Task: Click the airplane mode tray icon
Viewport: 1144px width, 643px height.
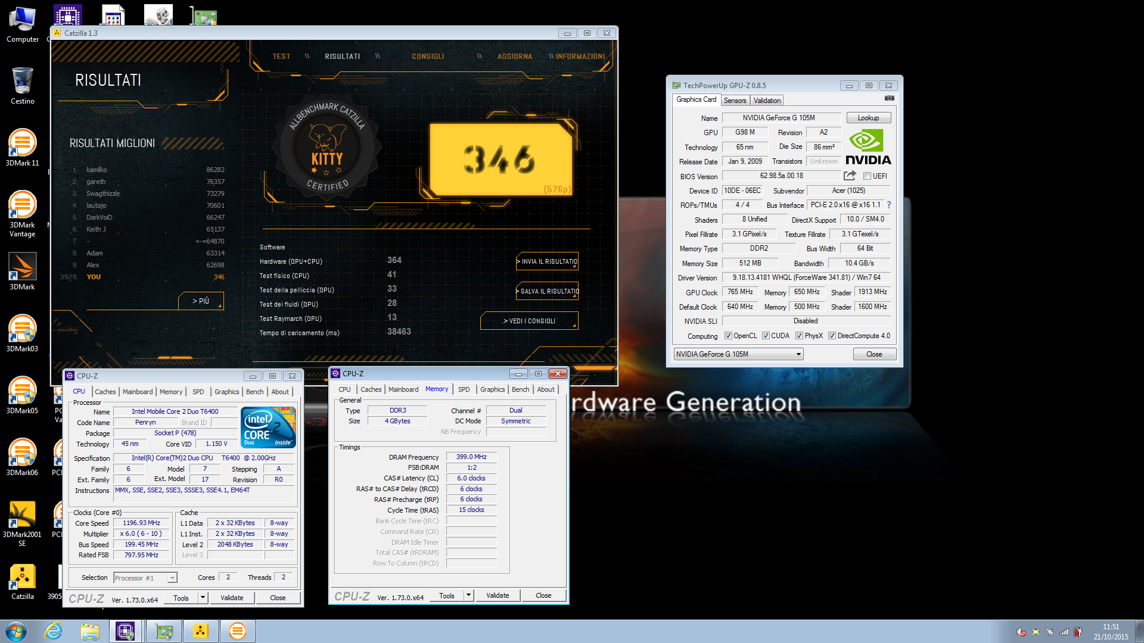Action: coord(1050,632)
